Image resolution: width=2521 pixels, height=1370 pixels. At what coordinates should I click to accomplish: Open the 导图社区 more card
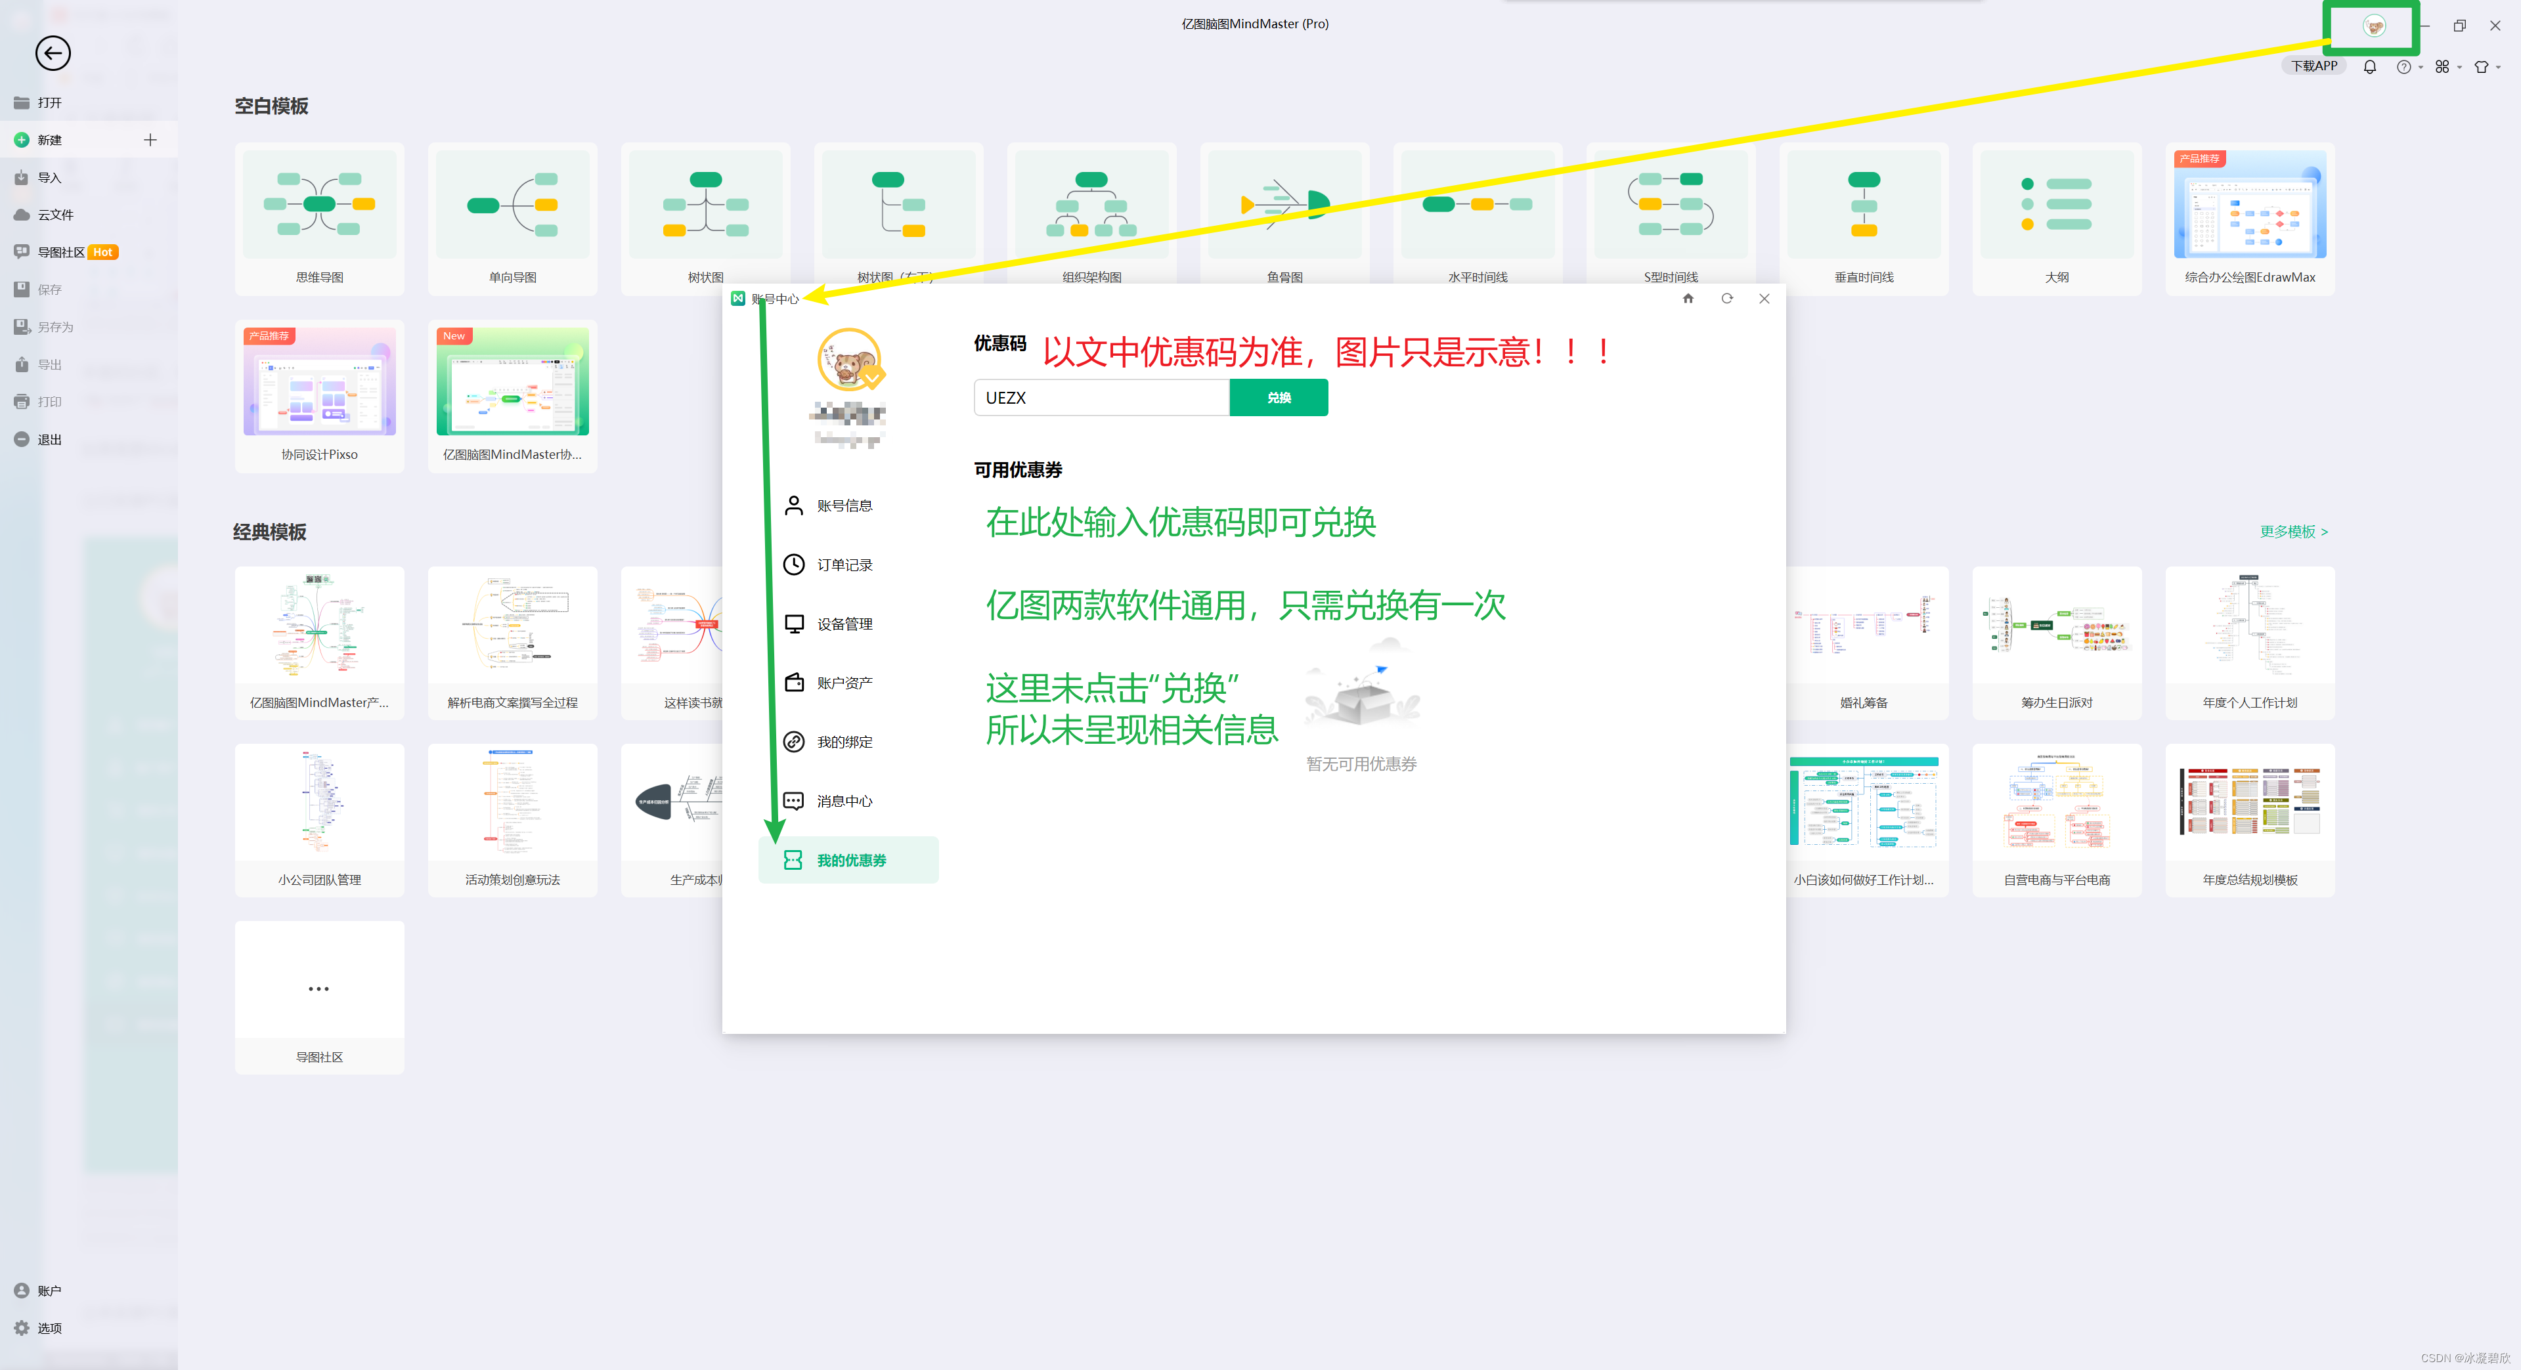[319, 997]
